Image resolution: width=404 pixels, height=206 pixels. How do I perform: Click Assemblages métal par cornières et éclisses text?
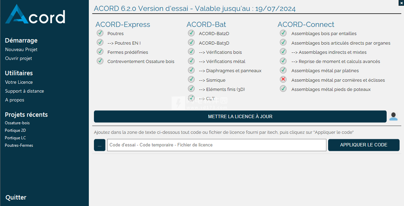point(338,80)
